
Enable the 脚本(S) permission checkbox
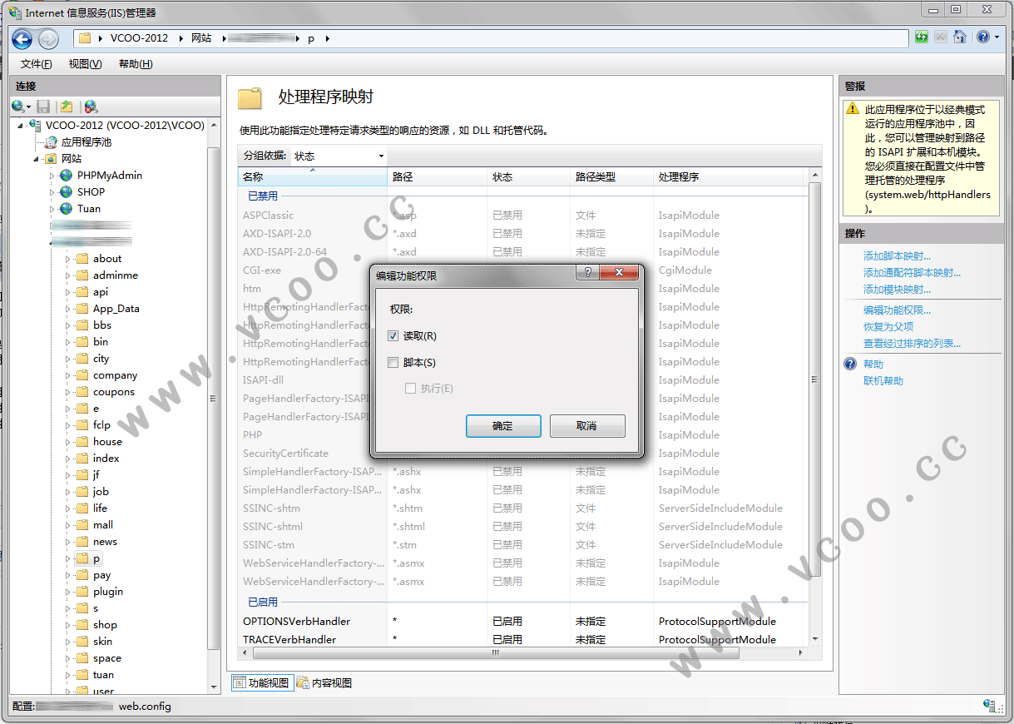(x=393, y=363)
